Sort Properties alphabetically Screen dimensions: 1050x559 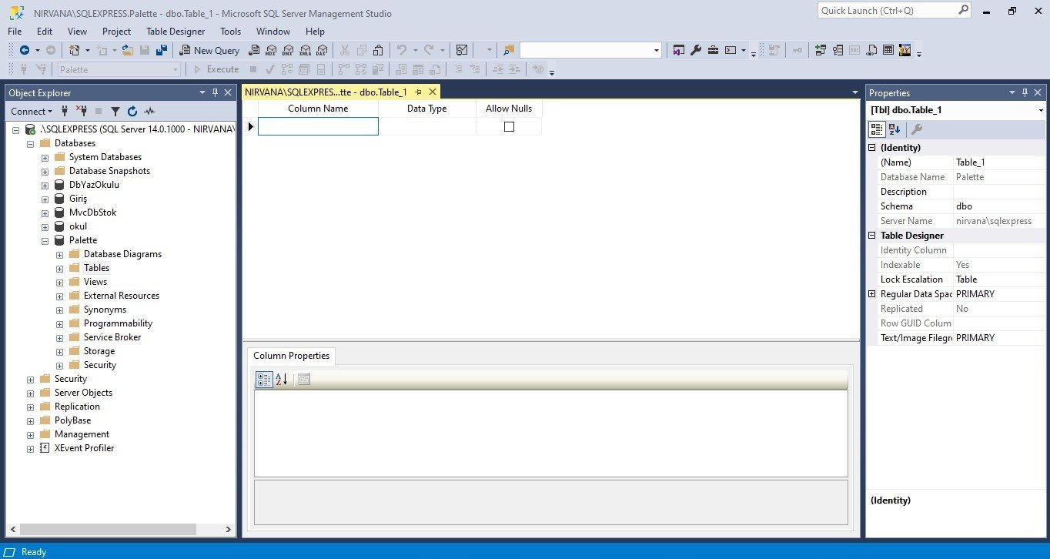895,129
